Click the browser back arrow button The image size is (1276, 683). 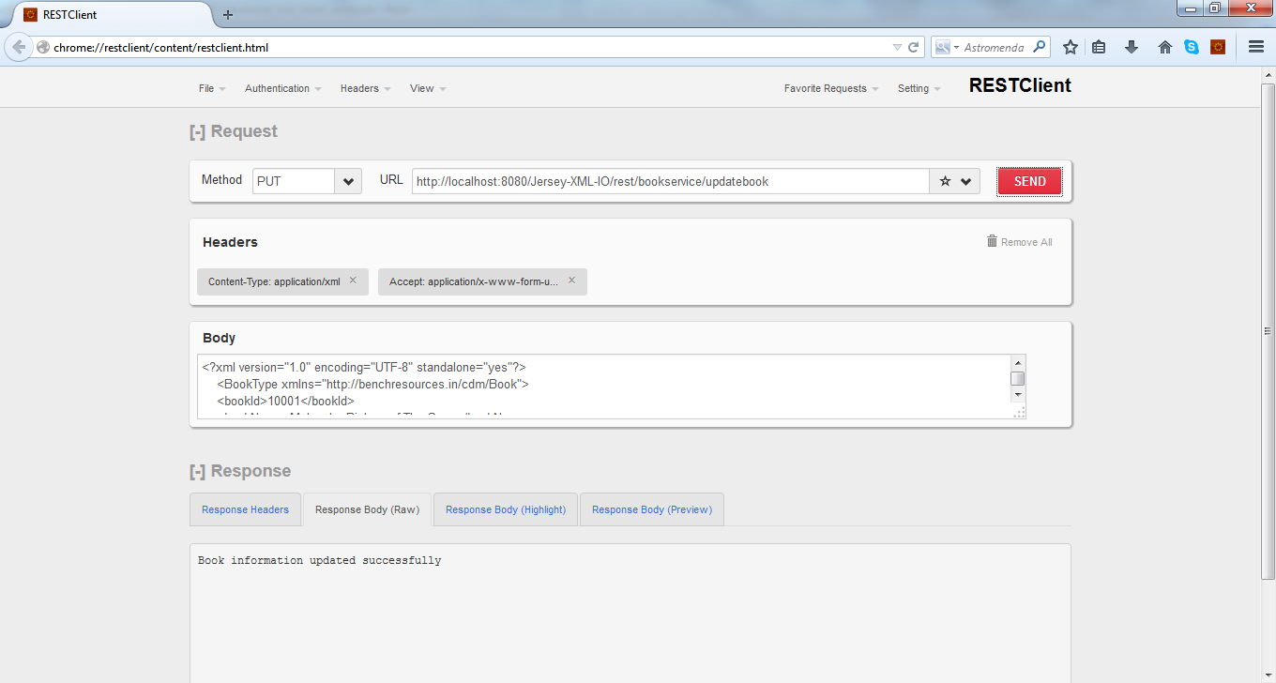tap(19, 47)
